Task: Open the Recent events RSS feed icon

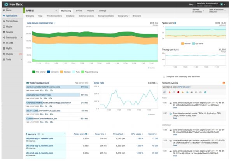Action: coord(224,83)
